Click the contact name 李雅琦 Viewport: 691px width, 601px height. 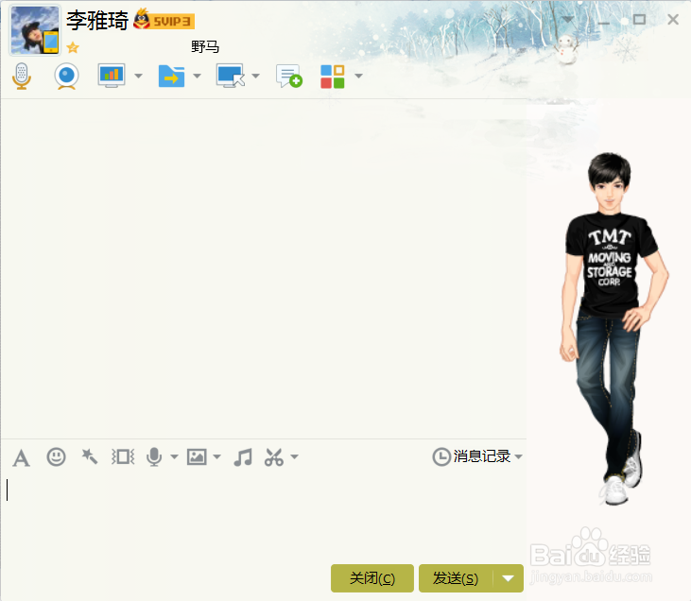tap(97, 20)
